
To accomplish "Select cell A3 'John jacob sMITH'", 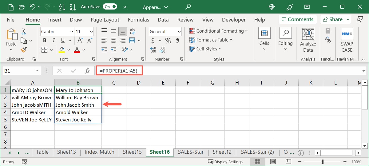I will [x=33, y=105].
